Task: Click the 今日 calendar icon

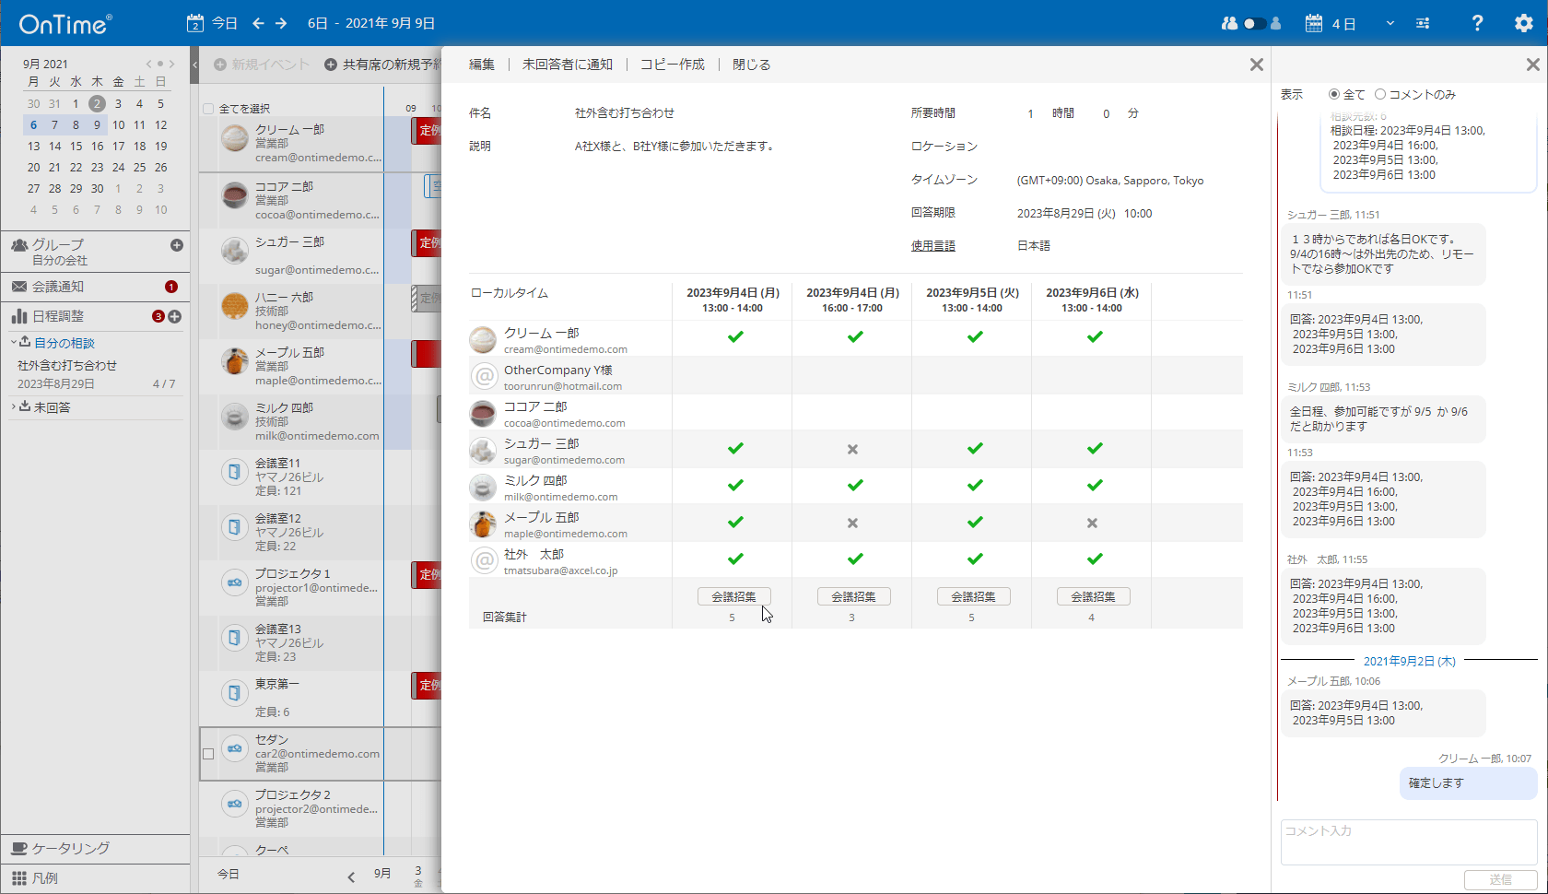Action: click(x=195, y=23)
